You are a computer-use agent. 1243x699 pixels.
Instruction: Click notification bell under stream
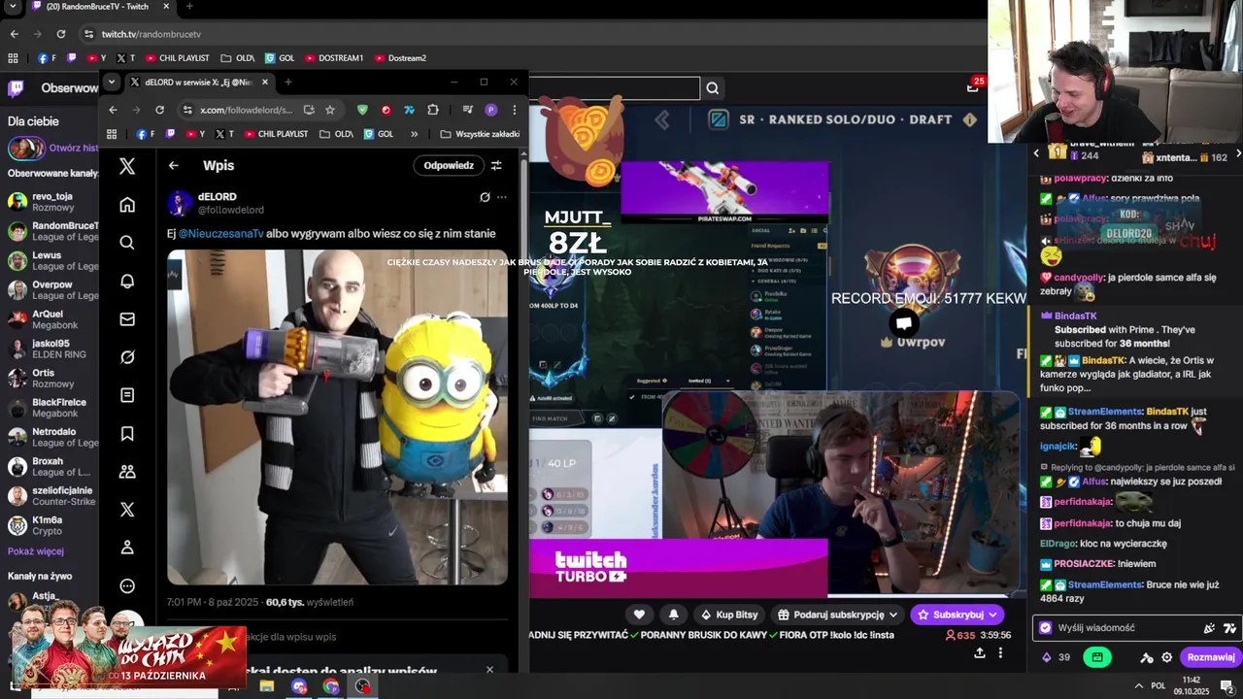[x=674, y=615]
